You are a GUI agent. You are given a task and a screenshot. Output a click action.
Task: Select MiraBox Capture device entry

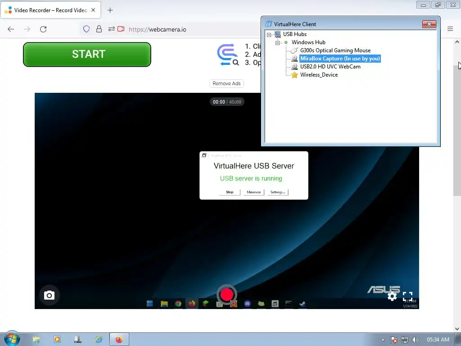340,59
